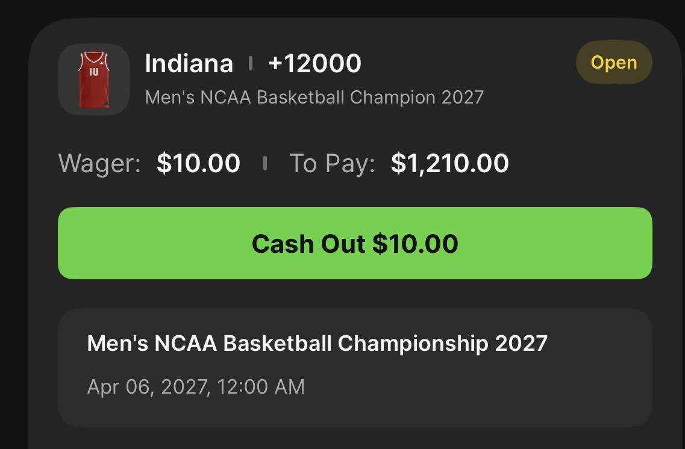Click the Apr 06, 2027, 12:00 AM date
The height and width of the screenshot is (449, 685).
click(196, 386)
